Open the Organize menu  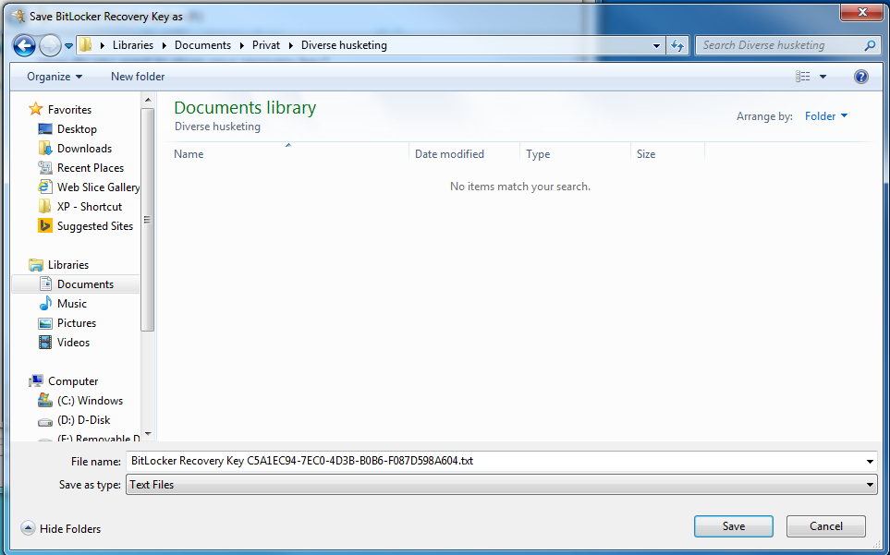(55, 77)
